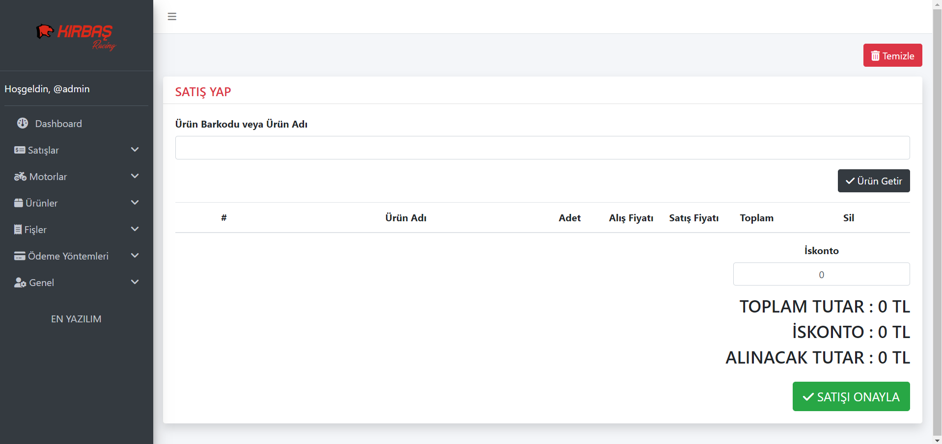Click the İskonto discount input field
This screenshot has height=444, width=942.
coord(821,274)
